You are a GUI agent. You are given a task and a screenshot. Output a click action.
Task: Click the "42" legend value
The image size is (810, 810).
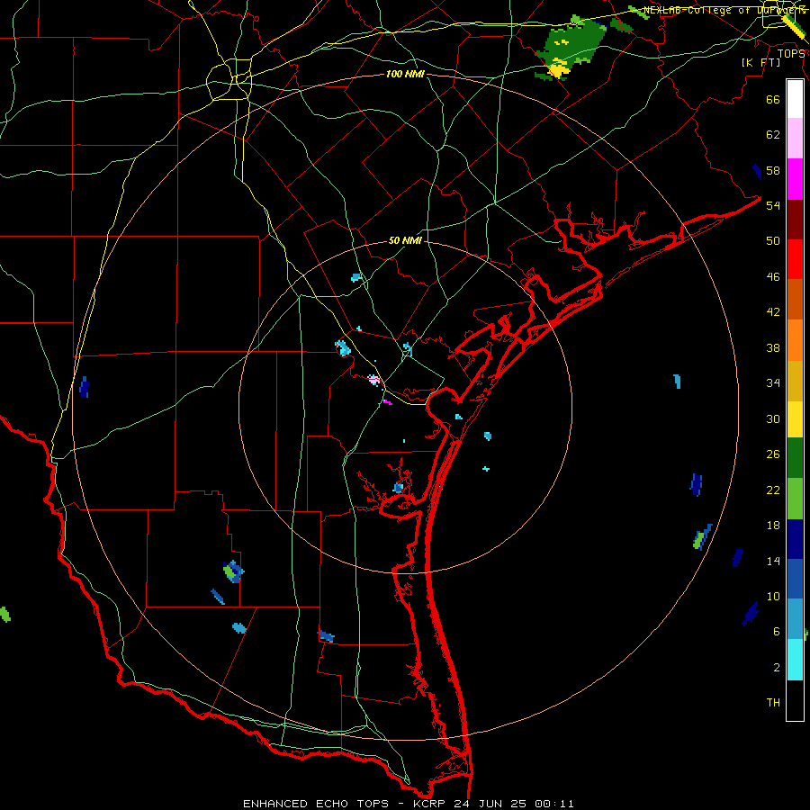tap(773, 312)
